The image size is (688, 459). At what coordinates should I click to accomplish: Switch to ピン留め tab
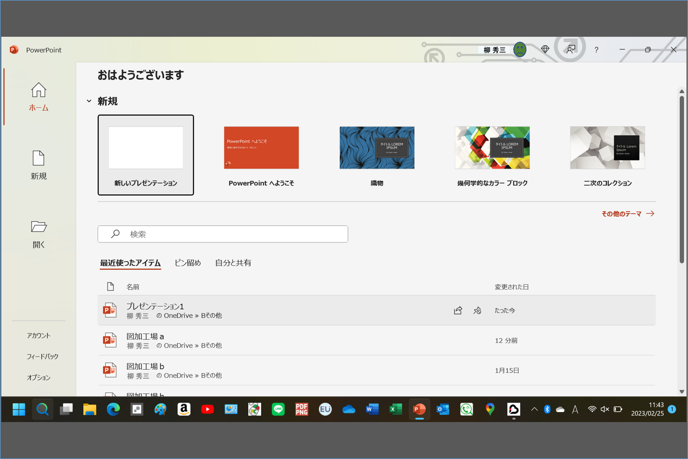point(188,263)
